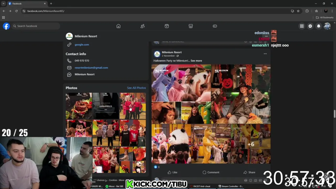Open the Friends icon in Facebook header
Screen dimensions: 336x189
[x=143, y=26]
